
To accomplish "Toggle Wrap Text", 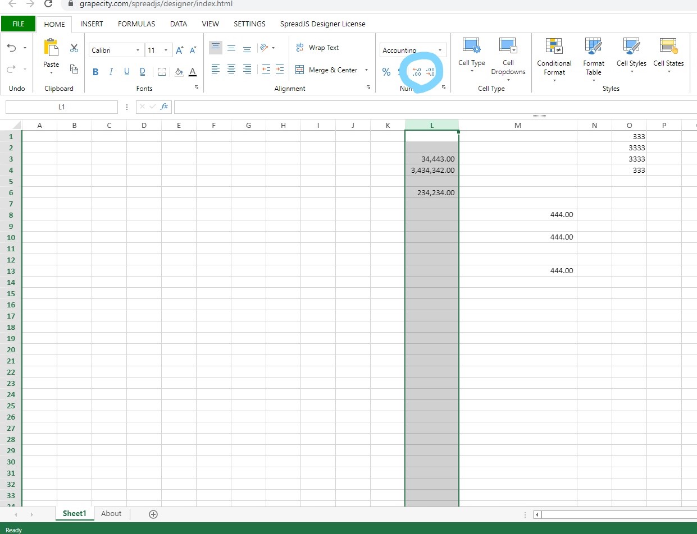I will point(317,48).
